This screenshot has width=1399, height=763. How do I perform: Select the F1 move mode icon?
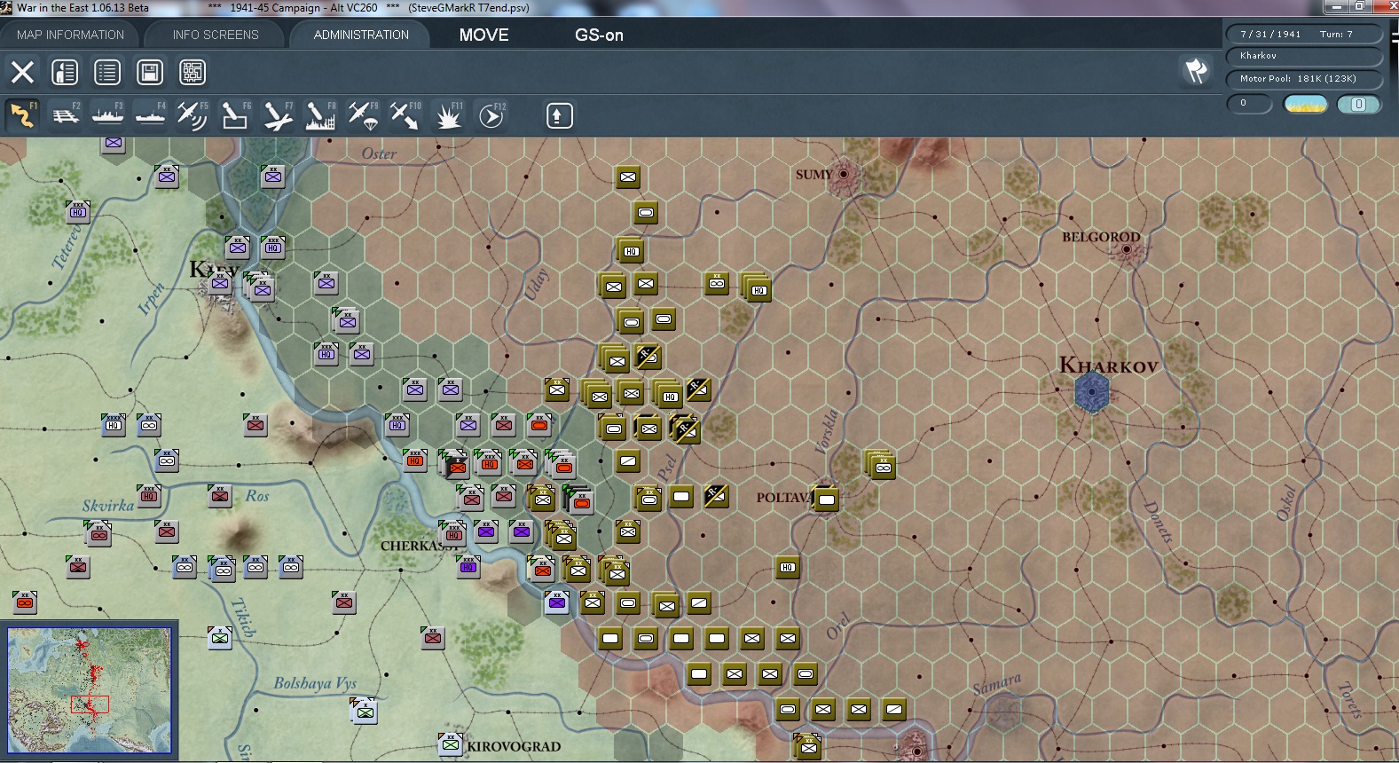click(x=22, y=115)
